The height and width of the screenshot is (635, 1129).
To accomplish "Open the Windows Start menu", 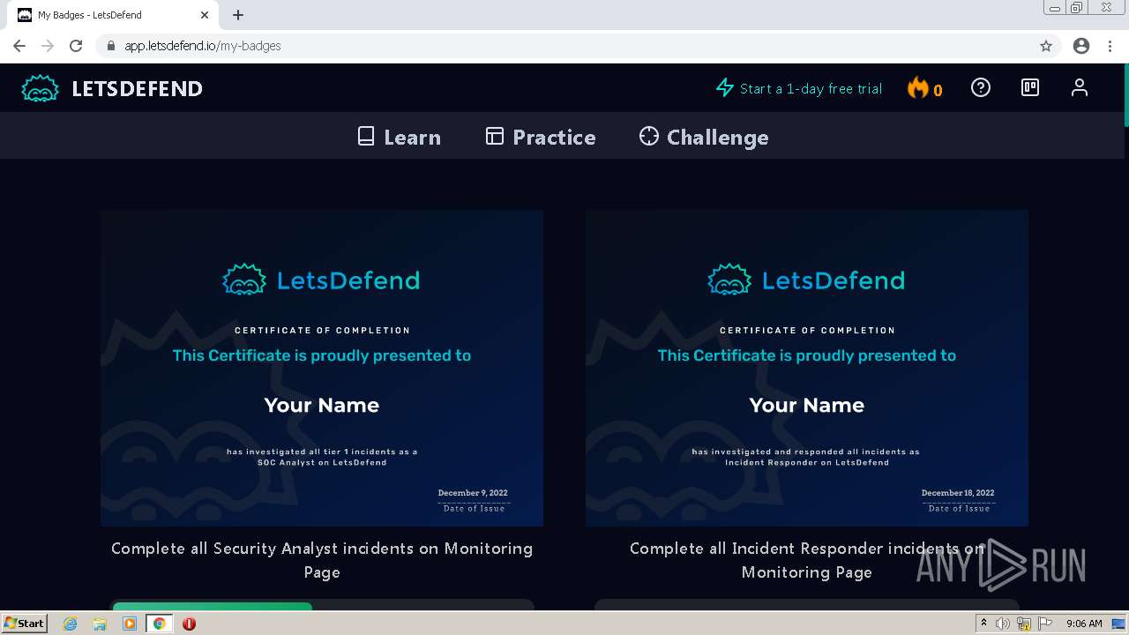I will pos(24,624).
